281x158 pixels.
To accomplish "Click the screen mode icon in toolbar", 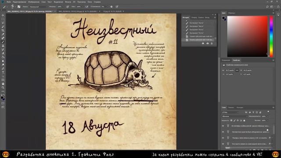I will 3,107.
